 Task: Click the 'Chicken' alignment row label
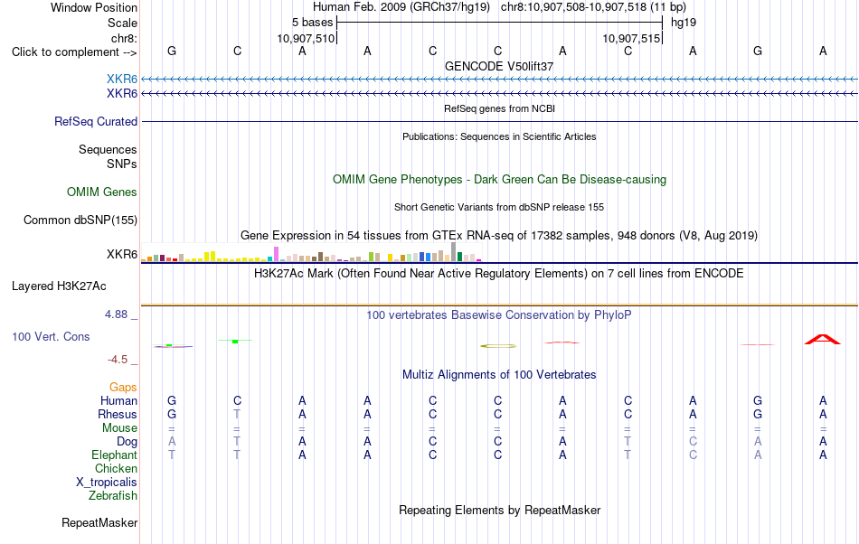[116, 468]
